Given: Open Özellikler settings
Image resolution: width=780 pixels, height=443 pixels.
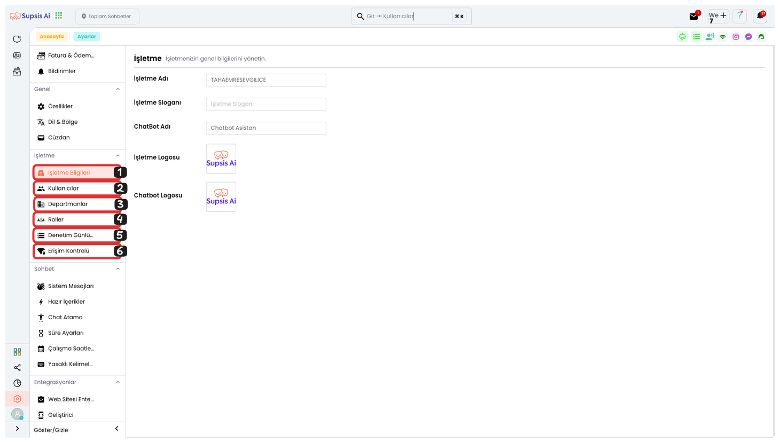Looking at the screenshot, I should pyautogui.click(x=77, y=106).
